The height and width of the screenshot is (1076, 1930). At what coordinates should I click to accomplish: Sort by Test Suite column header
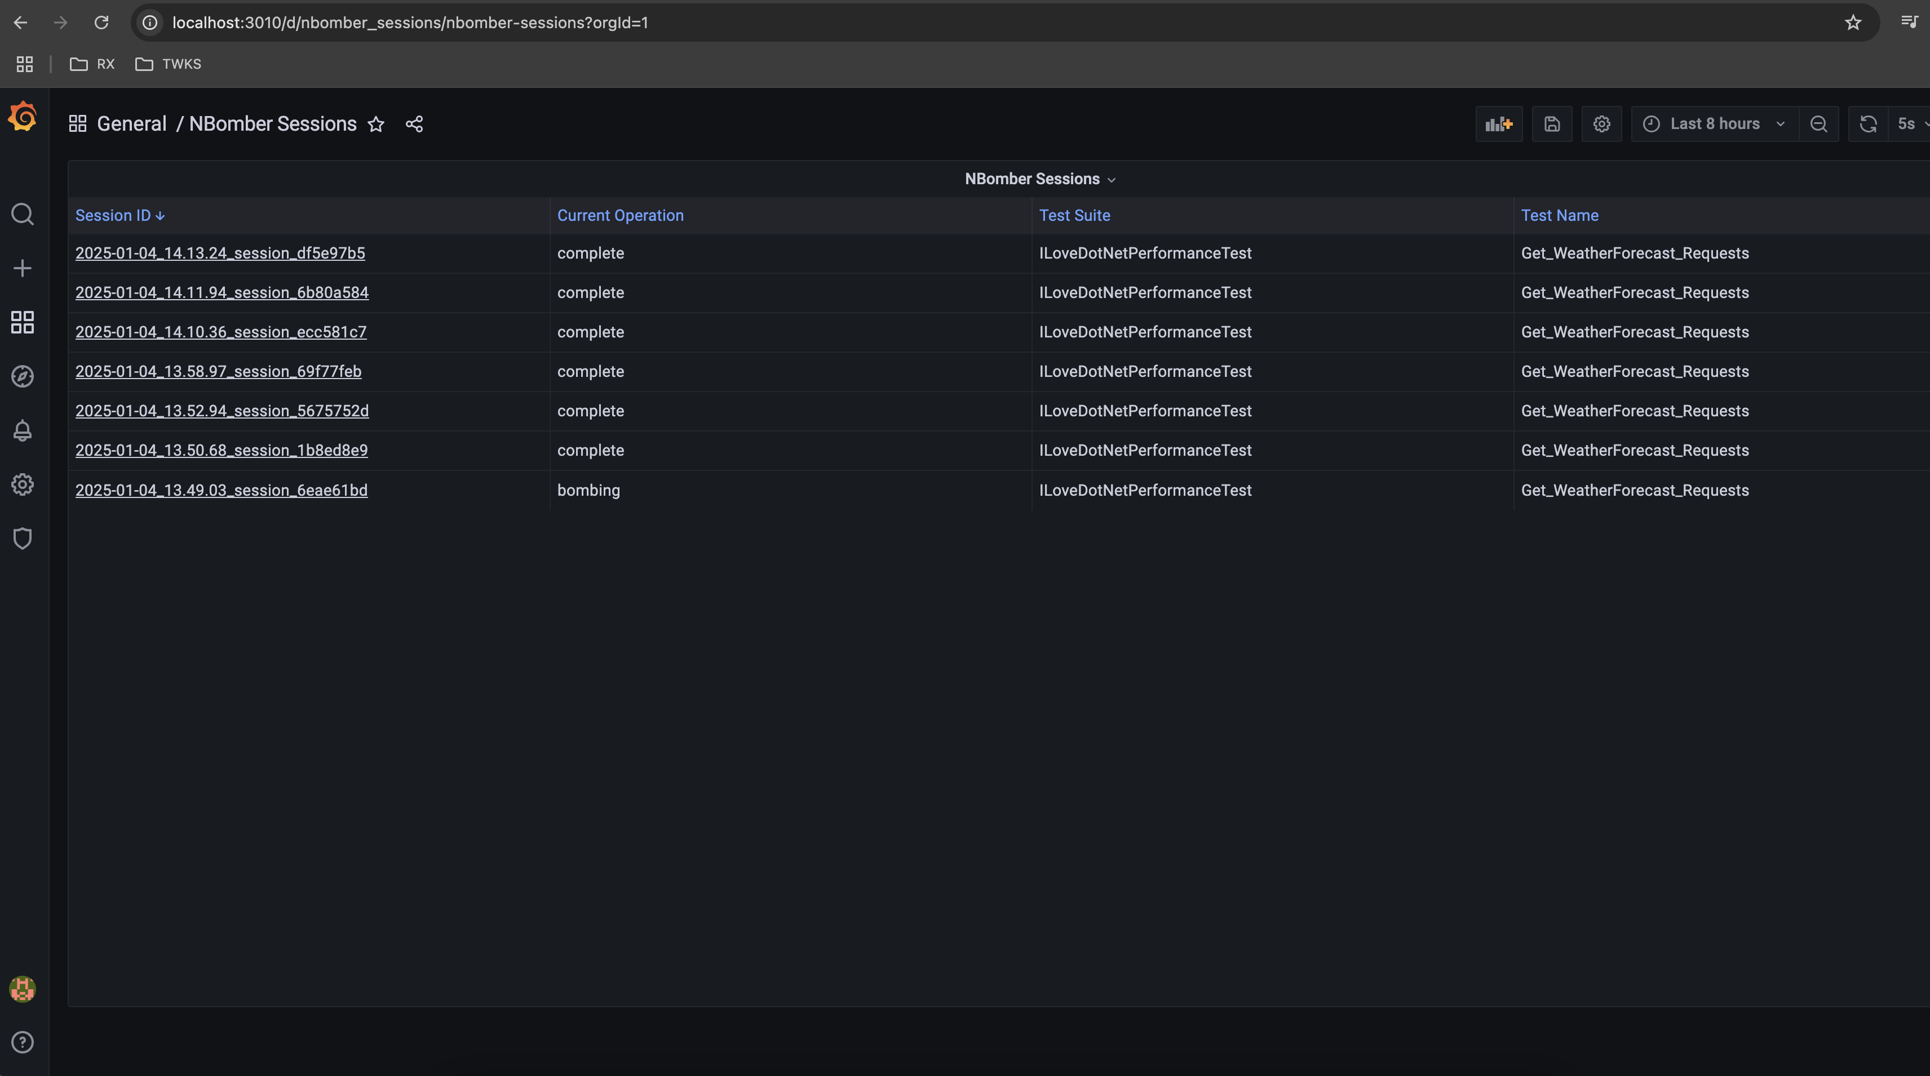[1074, 216]
